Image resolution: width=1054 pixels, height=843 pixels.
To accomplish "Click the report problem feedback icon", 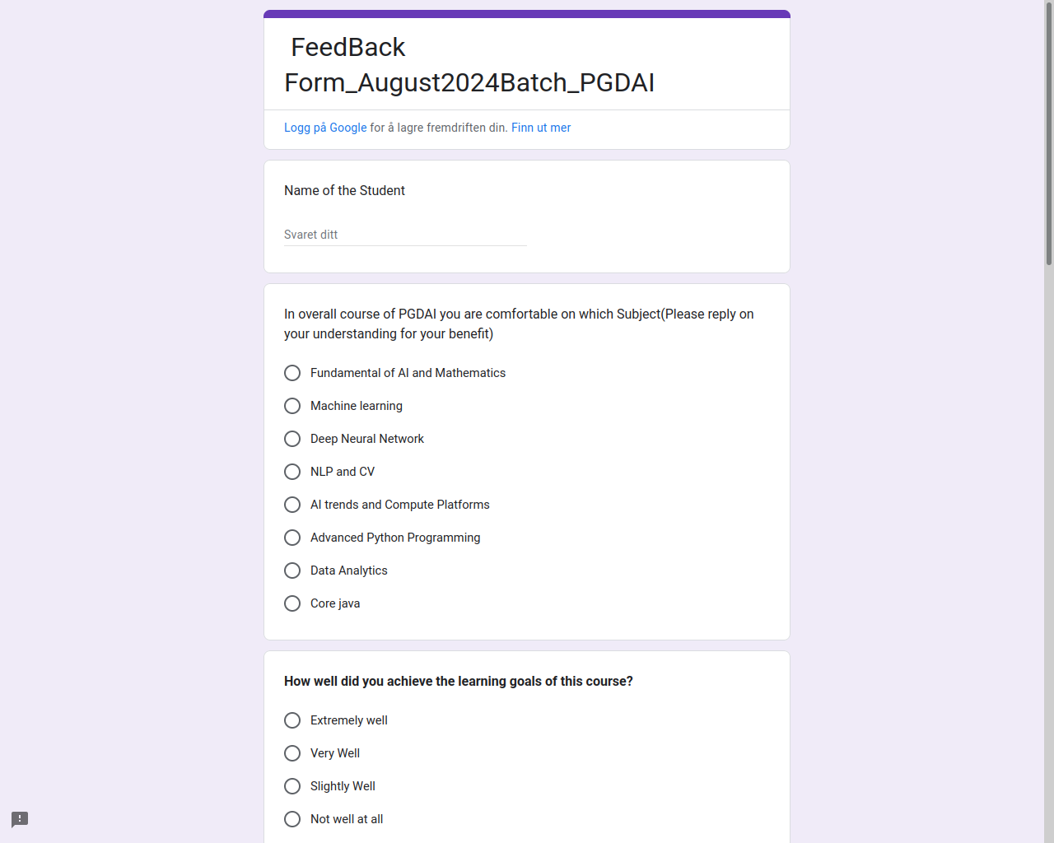I will (20, 819).
